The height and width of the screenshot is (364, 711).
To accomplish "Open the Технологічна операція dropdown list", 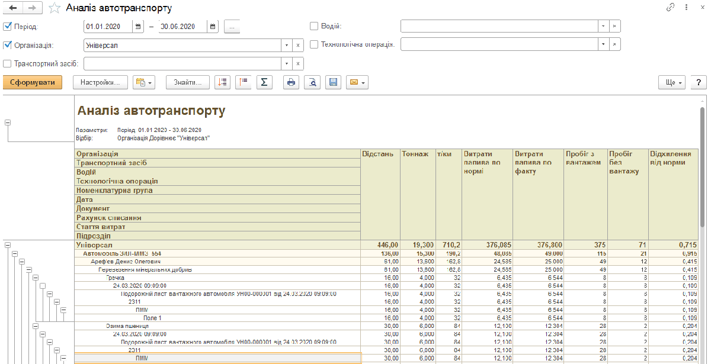I will pyautogui.click(x=603, y=44).
